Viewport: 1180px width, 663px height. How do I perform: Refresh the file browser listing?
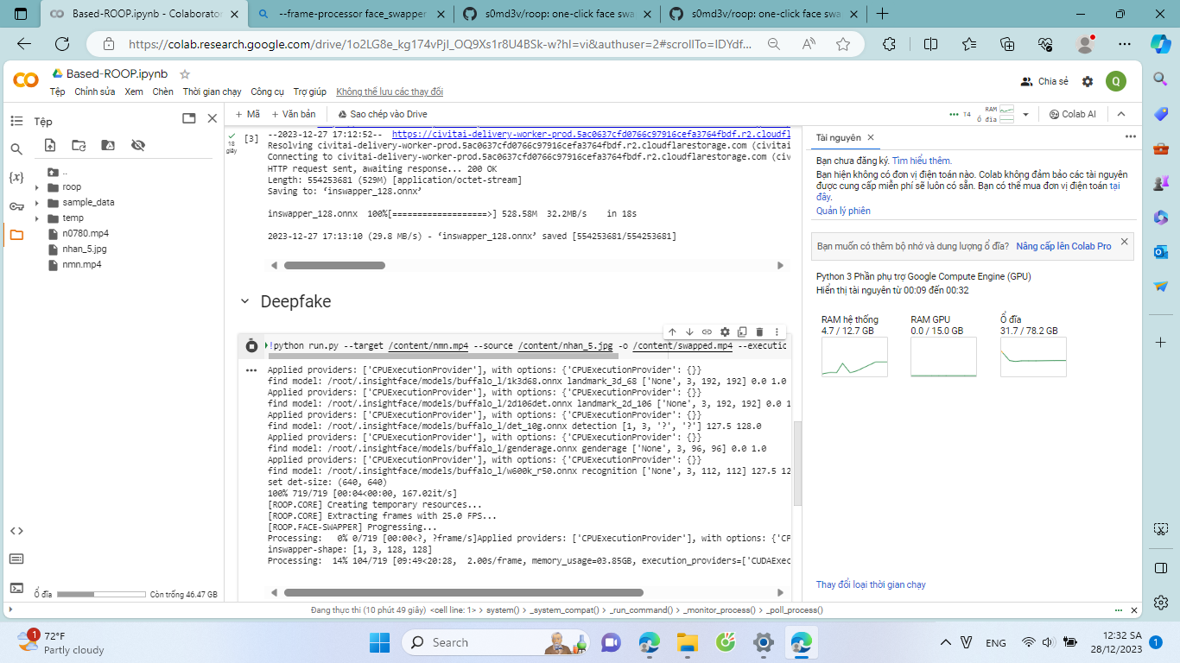tap(79, 145)
